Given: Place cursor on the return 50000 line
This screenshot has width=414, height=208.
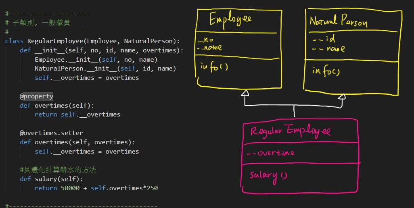Looking at the screenshot, I should 96,188.
